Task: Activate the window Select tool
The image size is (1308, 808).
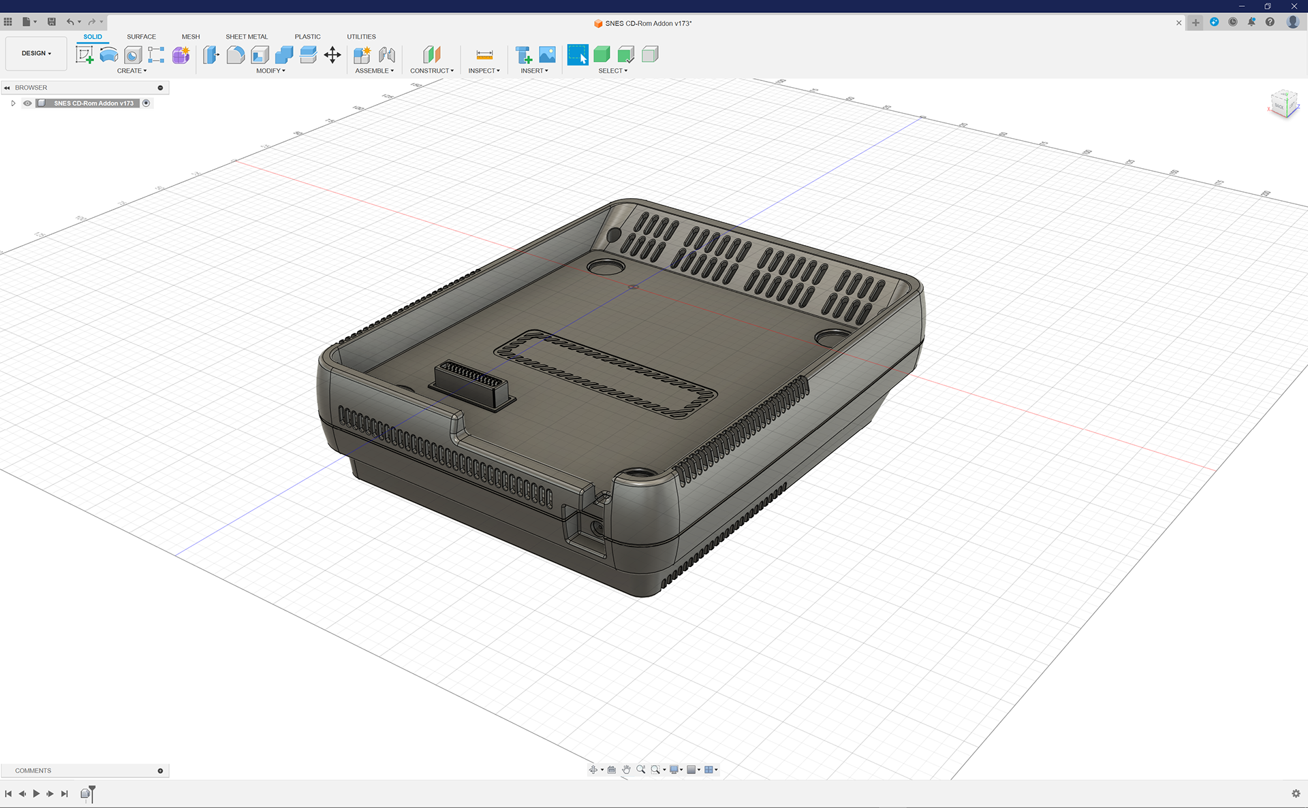Action: 578,54
